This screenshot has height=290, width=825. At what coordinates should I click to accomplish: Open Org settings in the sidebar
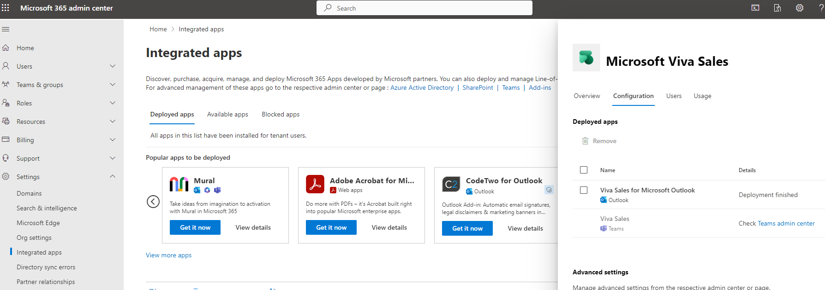point(34,238)
